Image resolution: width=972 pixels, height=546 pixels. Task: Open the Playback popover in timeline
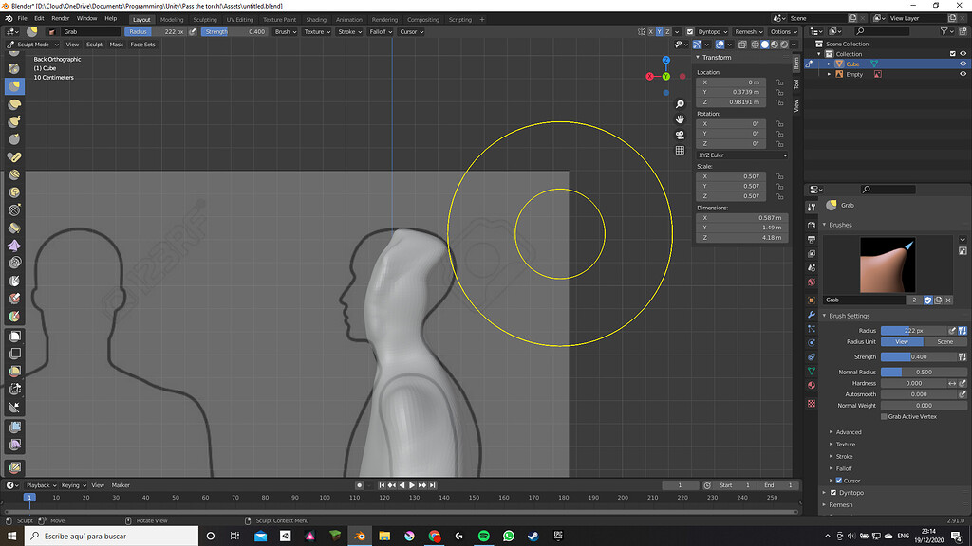41,485
